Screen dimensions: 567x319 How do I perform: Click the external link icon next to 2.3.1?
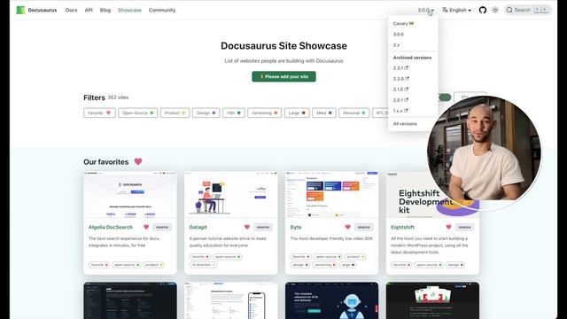click(407, 68)
